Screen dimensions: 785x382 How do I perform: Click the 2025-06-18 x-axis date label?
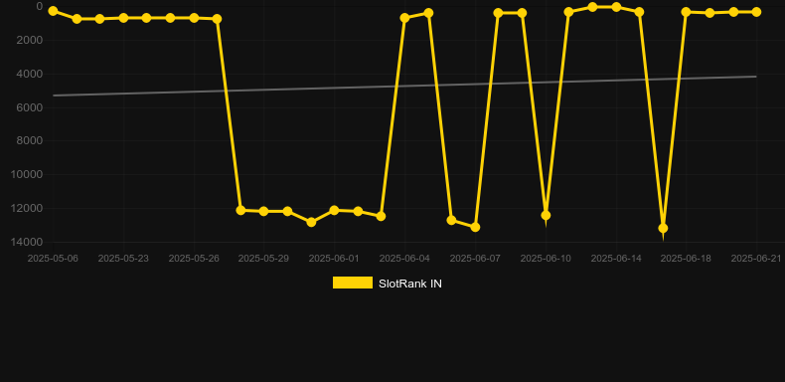coord(686,259)
